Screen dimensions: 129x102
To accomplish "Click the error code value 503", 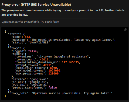I will (27, 37).
